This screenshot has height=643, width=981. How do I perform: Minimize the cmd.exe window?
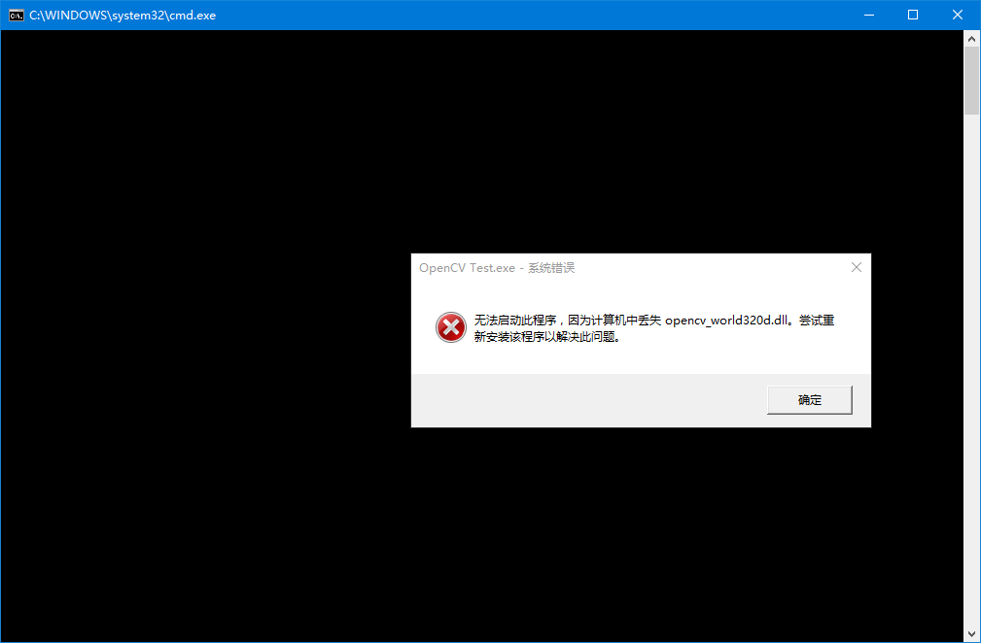pos(867,15)
